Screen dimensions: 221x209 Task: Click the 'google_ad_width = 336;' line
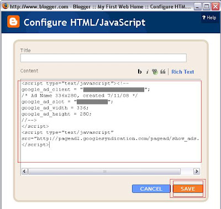tap(55, 108)
